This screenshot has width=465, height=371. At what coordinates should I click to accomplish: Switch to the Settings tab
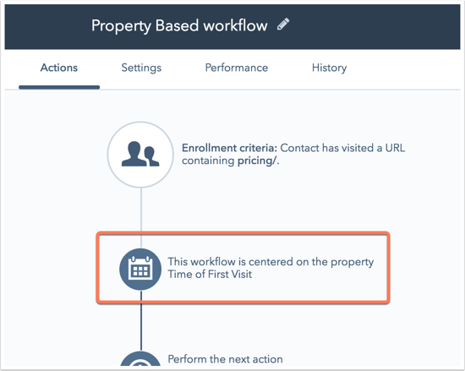[141, 68]
